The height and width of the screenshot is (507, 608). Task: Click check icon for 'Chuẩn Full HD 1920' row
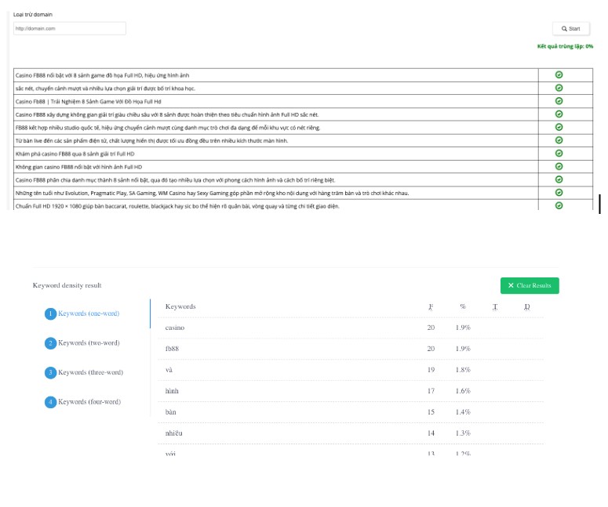[559, 205]
